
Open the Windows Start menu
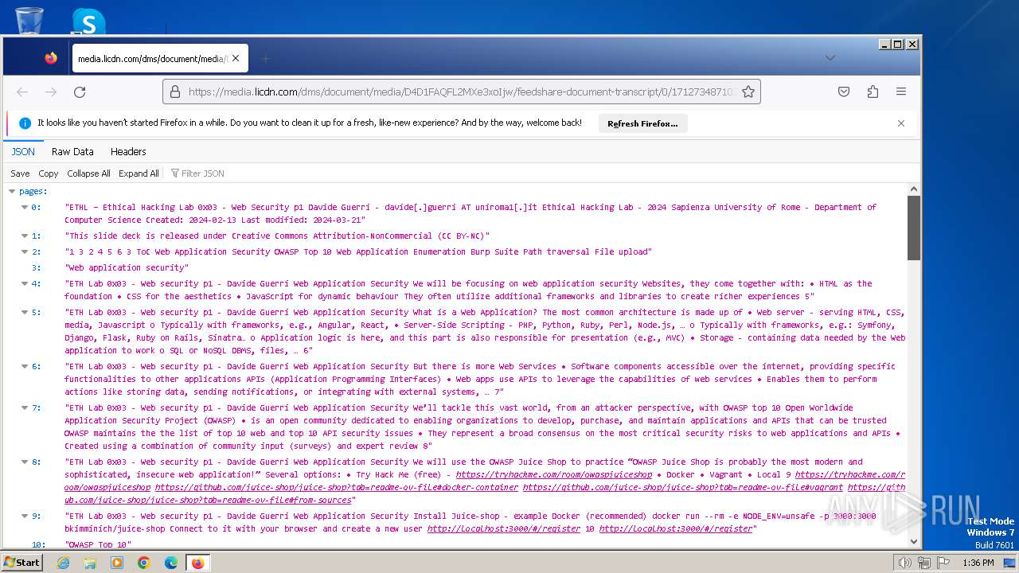[x=21, y=562]
